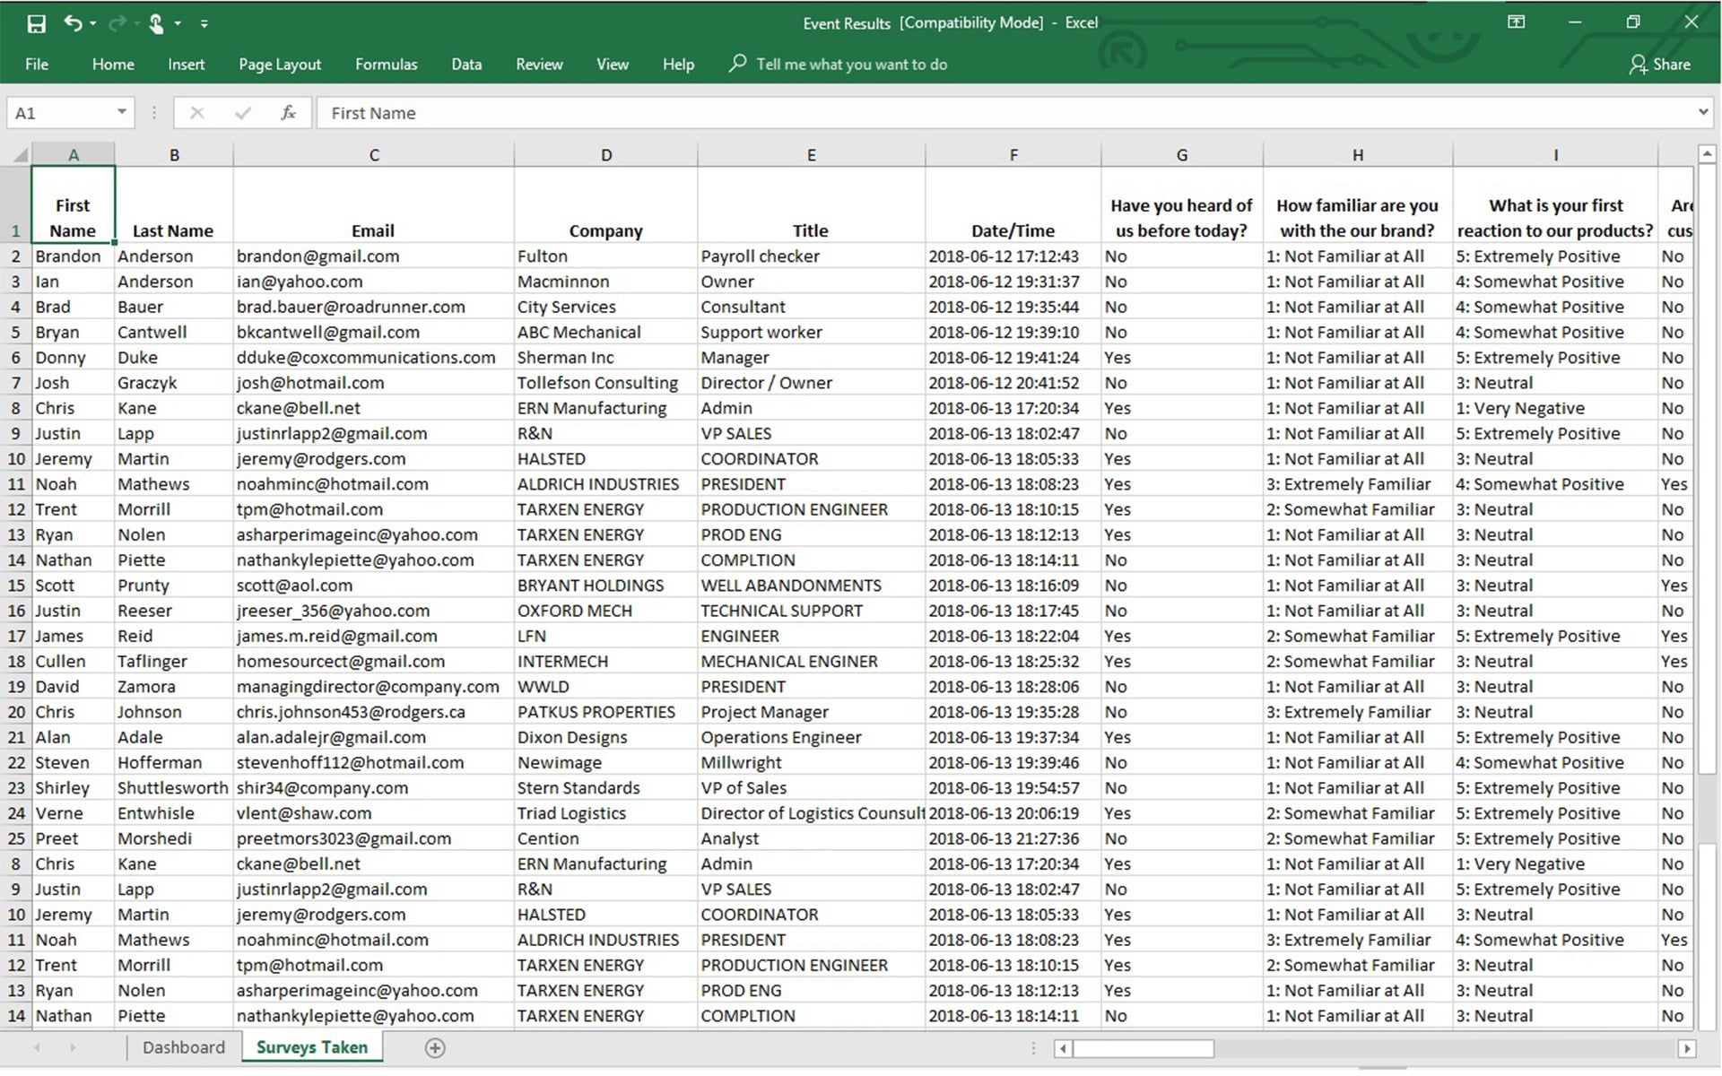
Task: Click cell brandon@gmail.com
Action: click(x=374, y=256)
